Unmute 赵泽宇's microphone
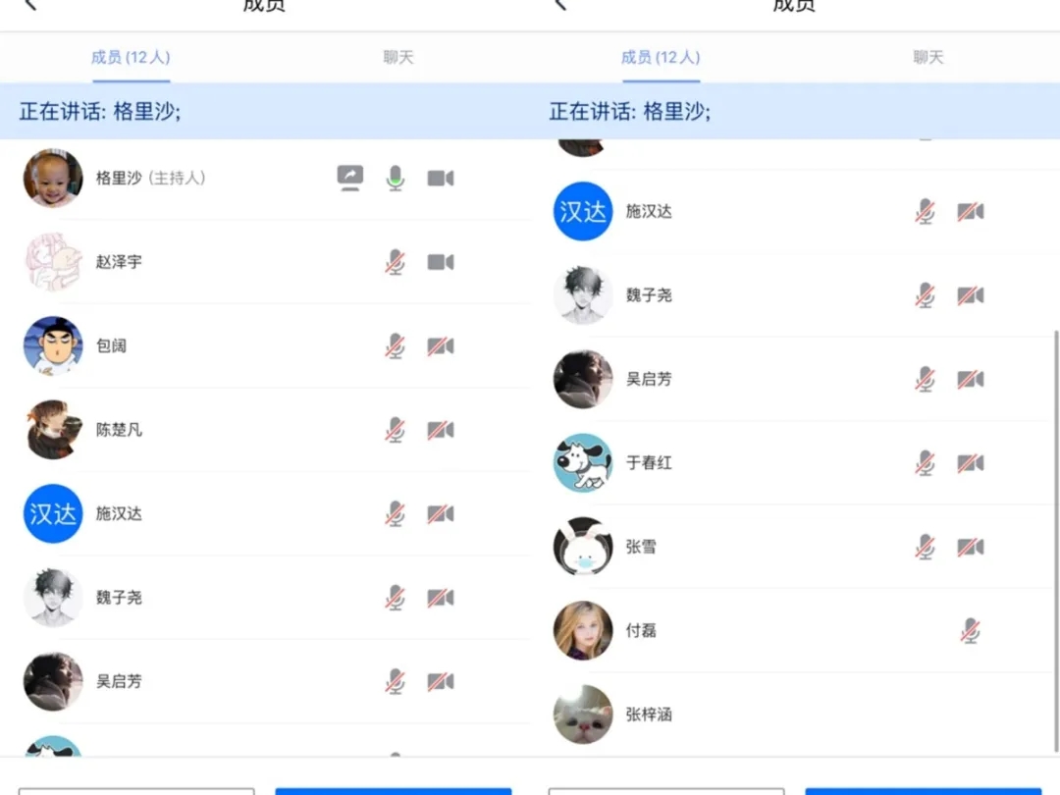This screenshot has width=1060, height=795. click(395, 262)
